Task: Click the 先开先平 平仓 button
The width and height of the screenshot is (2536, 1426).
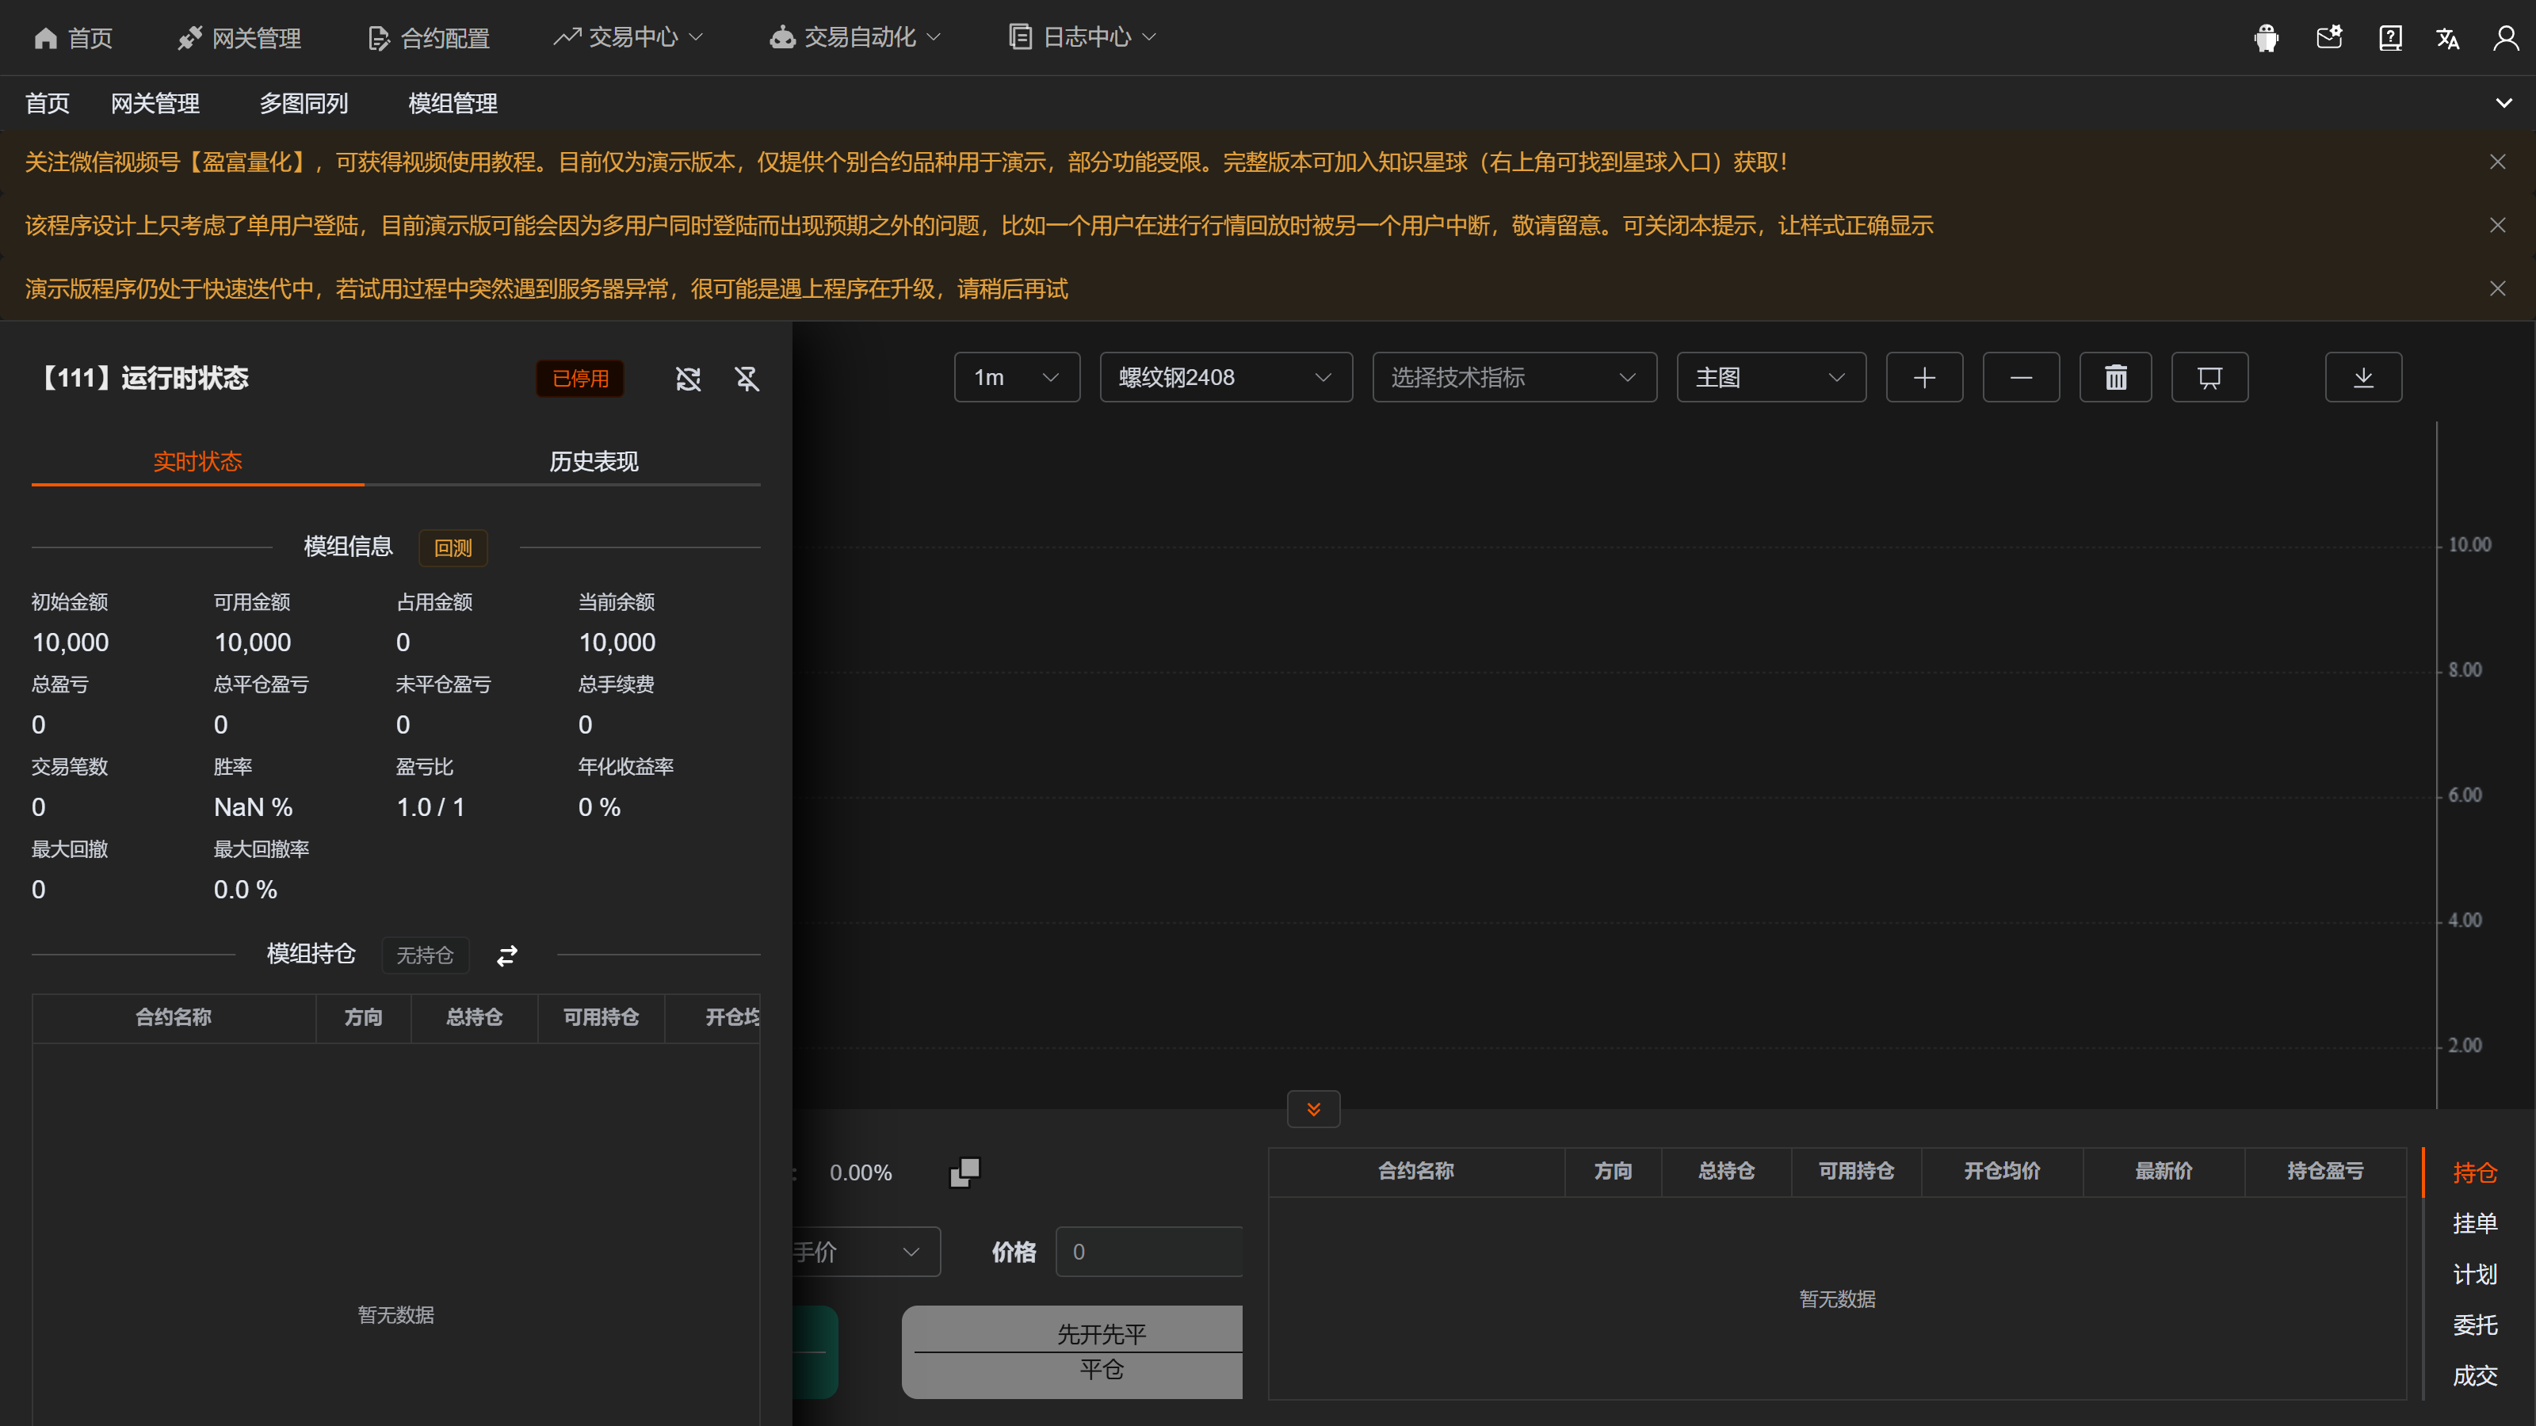Action: pyautogui.click(x=1073, y=1352)
